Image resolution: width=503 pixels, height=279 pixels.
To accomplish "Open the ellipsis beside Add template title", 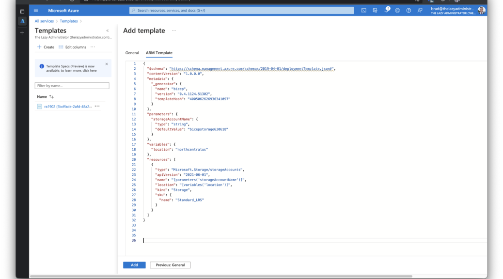I will point(174,31).
